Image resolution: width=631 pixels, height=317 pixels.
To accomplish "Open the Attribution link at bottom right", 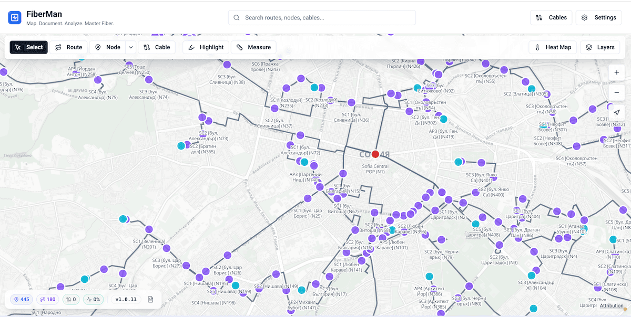I will pos(612,305).
